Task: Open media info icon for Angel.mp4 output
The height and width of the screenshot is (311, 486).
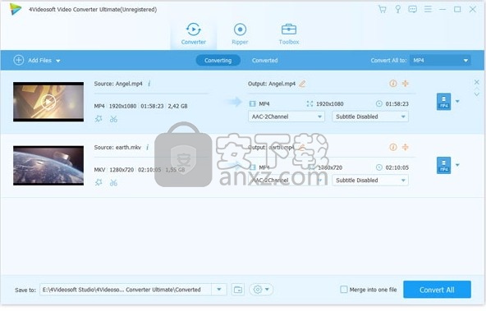Action: pos(392,84)
